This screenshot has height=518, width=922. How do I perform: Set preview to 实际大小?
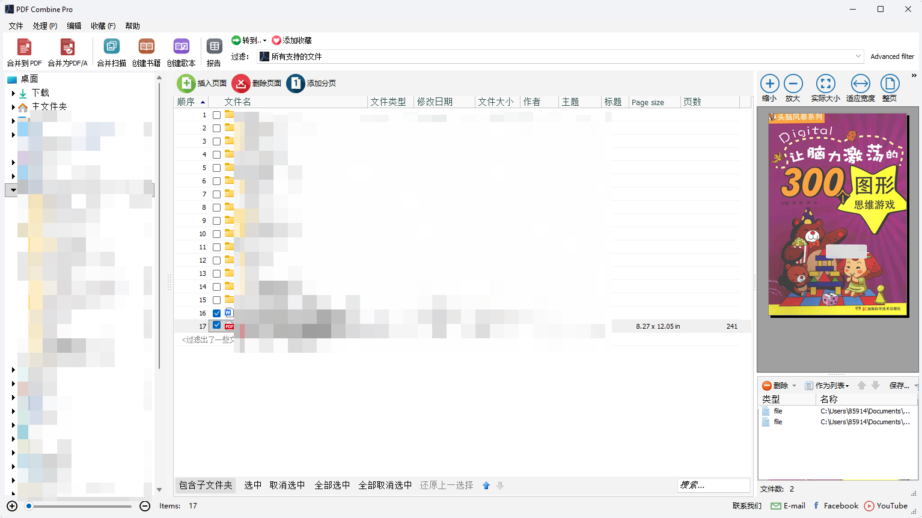click(825, 84)
